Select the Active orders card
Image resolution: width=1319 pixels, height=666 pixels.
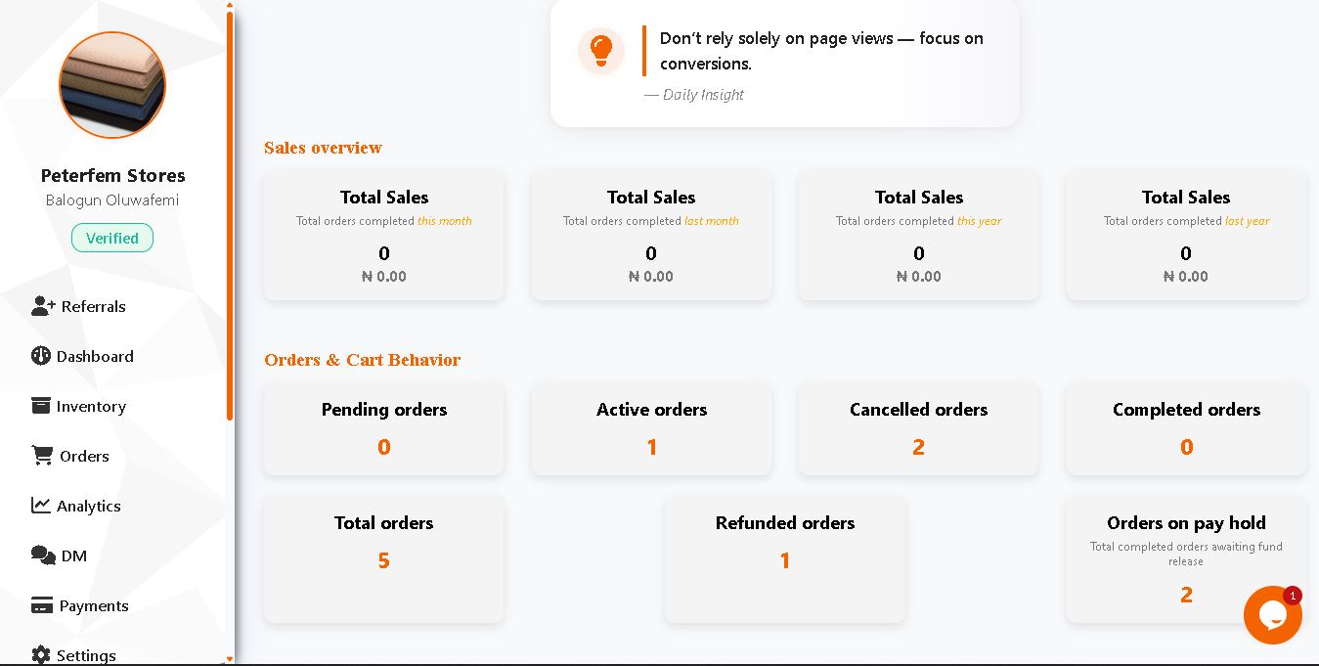click(x=651, y=428)
